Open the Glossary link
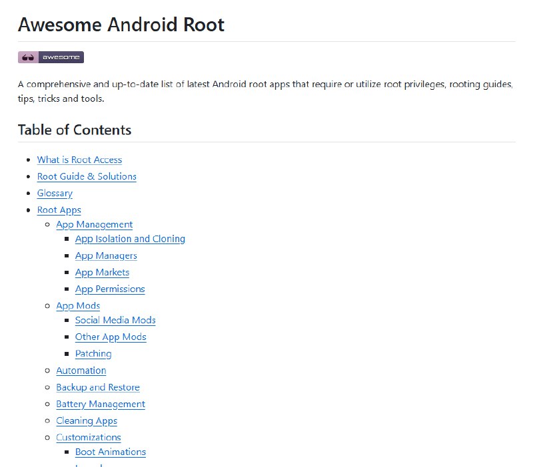533x467 pixels. (x=55, y=193)
